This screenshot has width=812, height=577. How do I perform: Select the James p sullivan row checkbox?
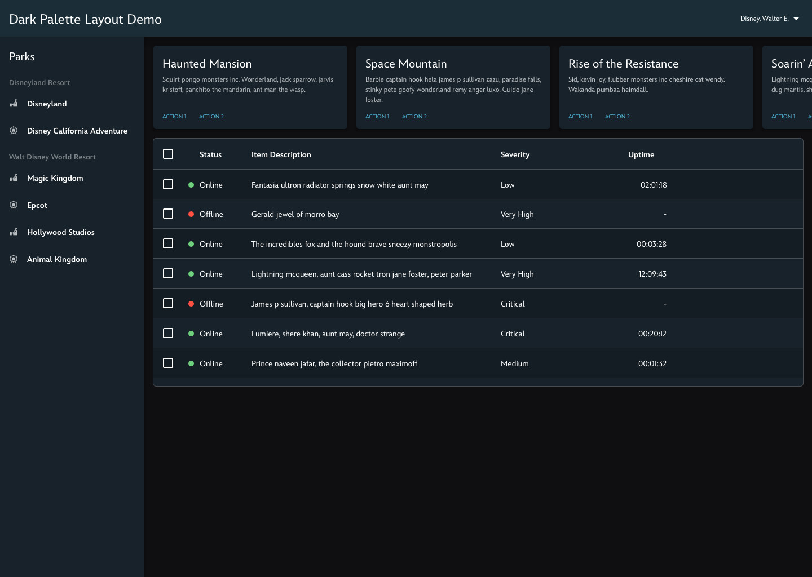(x=168, y=303)
